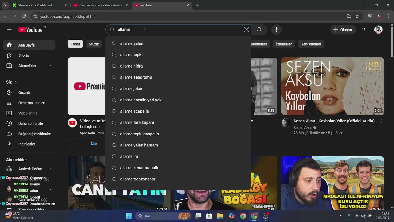This screenshot has width=394, height=222.
Task: Choose suggestion "allame yalan"
Action: 178,43
